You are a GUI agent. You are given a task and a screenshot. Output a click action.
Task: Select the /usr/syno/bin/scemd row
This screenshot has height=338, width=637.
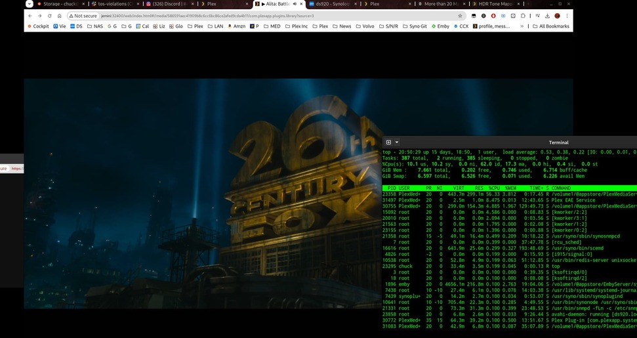[x=510, y=248]
